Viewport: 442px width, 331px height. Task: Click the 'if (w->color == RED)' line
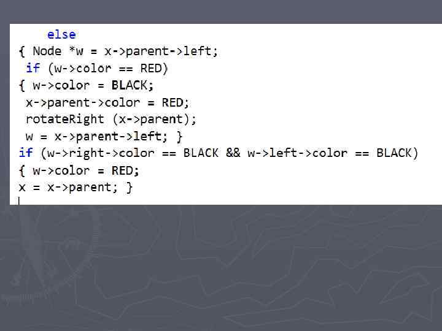97,68
